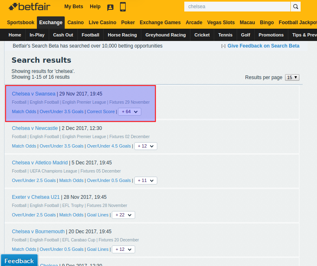Open the Chelsea v Swansea event
317x266 pixels.
(x=34, y=94)
